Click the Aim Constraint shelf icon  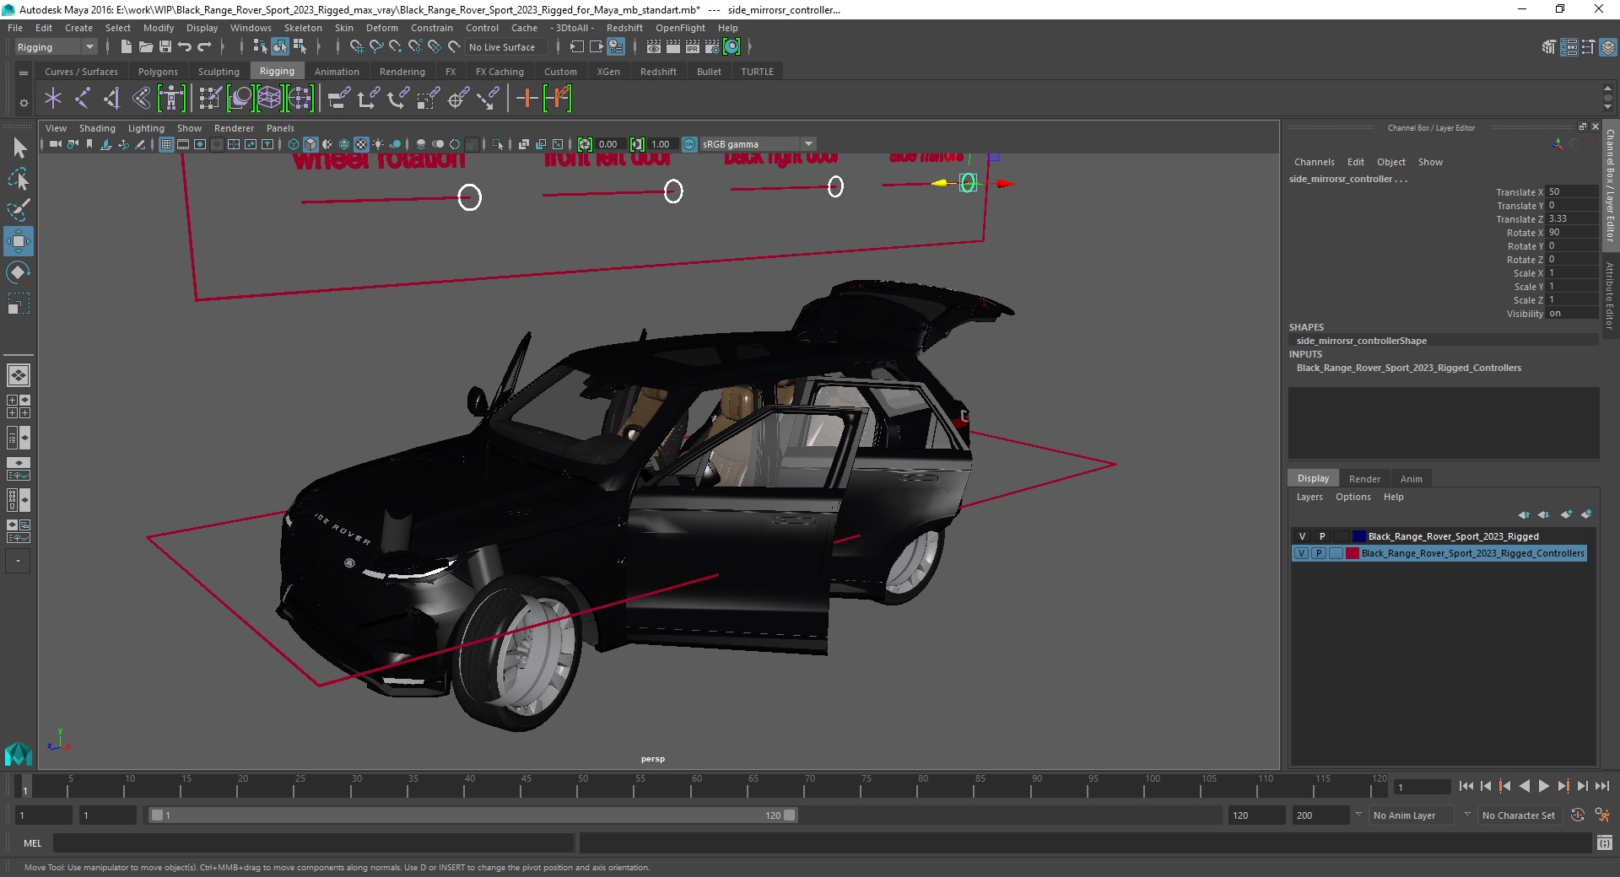click(488, 99)
